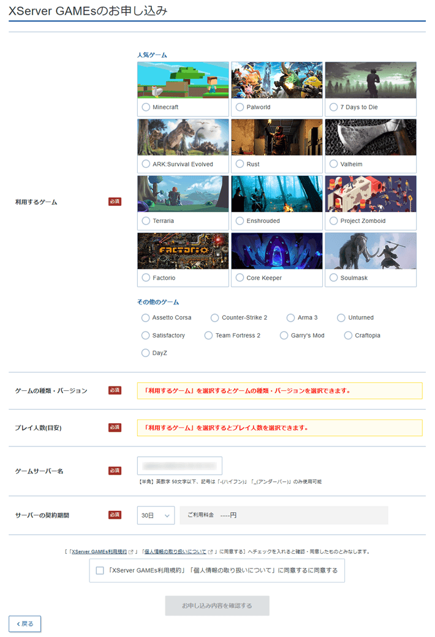Open the XServer GAMEs利用規約 link
The image size is (435, 637).
point(99,552)
